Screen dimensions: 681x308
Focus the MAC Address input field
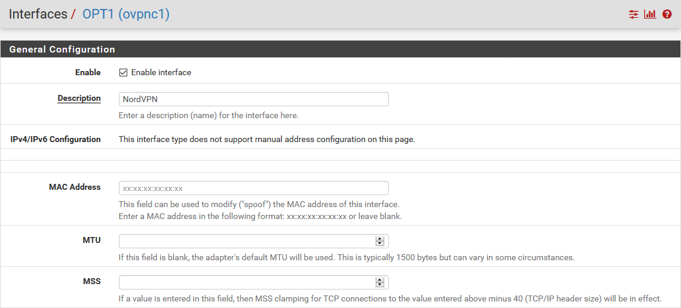click(x=253, y=188)
